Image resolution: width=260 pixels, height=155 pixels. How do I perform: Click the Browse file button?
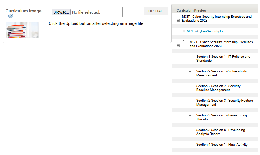click(x=61, y=12)
